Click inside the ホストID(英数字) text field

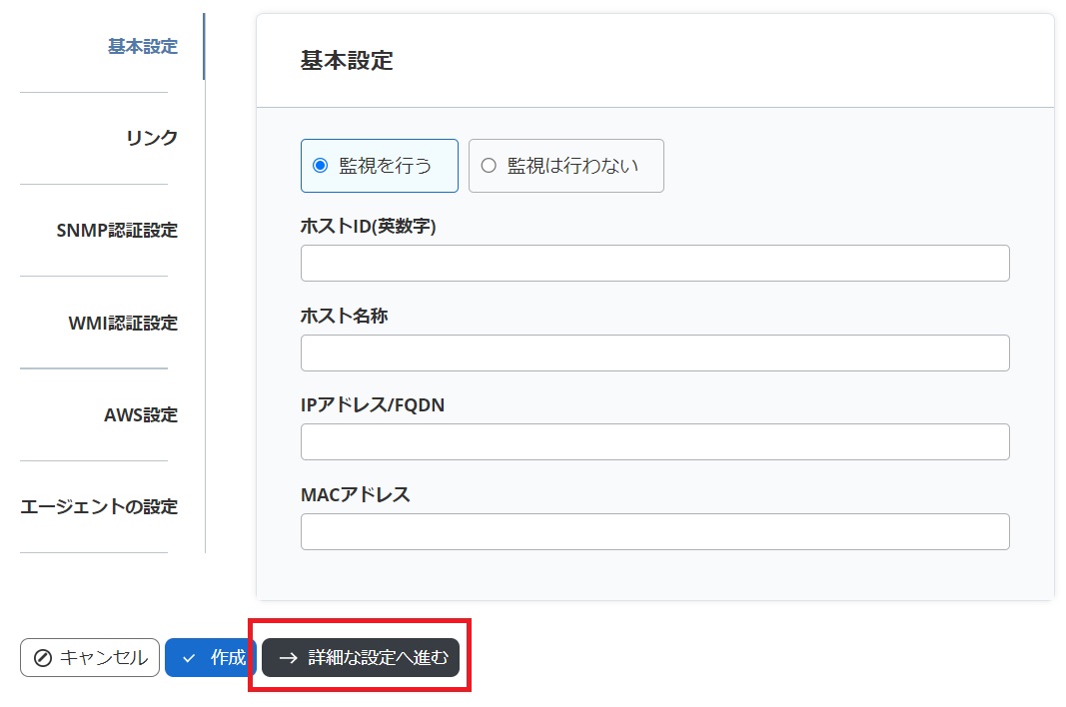[654, 263]
